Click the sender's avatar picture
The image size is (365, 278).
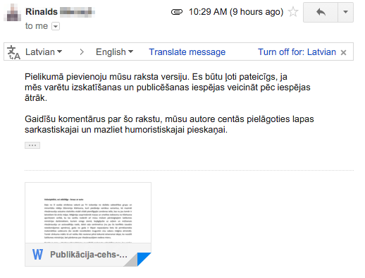[12, 13]
